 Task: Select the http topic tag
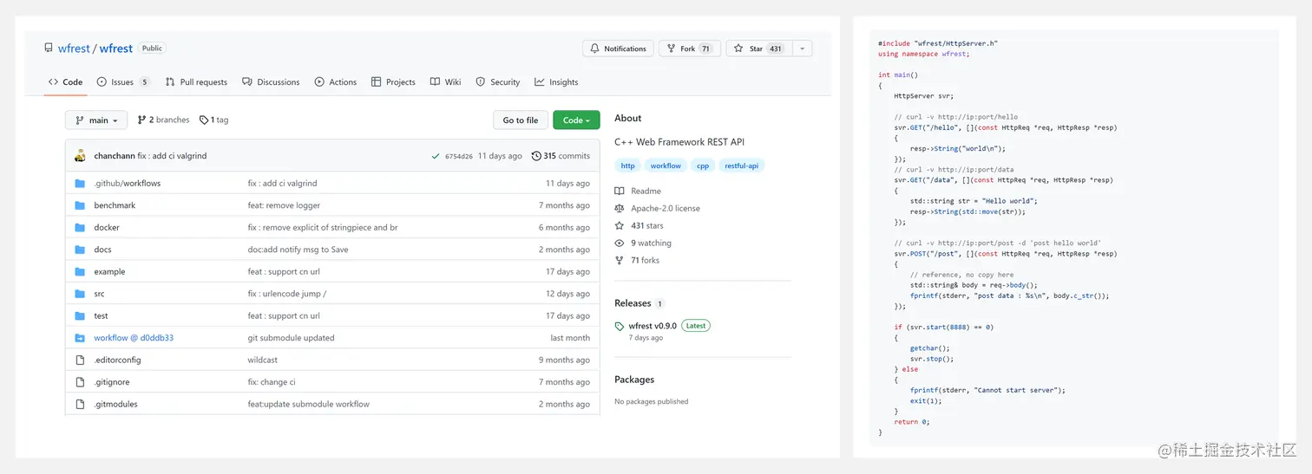pos(627,166)
